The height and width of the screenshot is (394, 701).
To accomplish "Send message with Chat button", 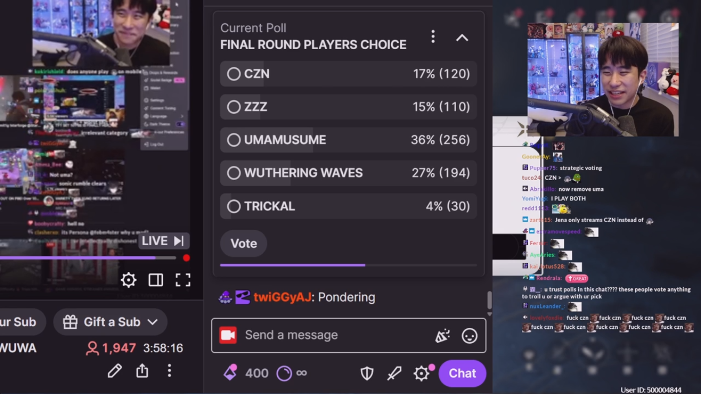I will coord(462,373).
